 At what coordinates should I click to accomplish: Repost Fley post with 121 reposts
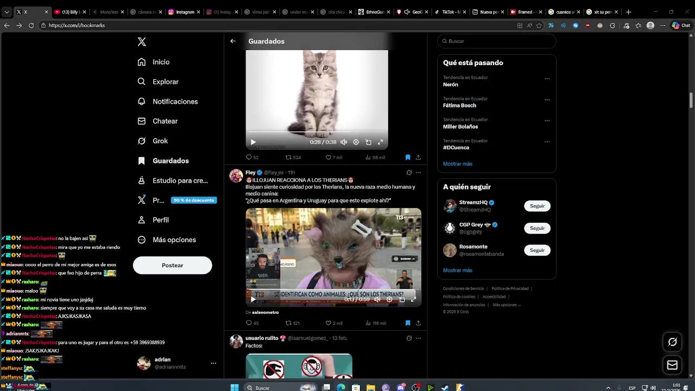click(293, 323)
